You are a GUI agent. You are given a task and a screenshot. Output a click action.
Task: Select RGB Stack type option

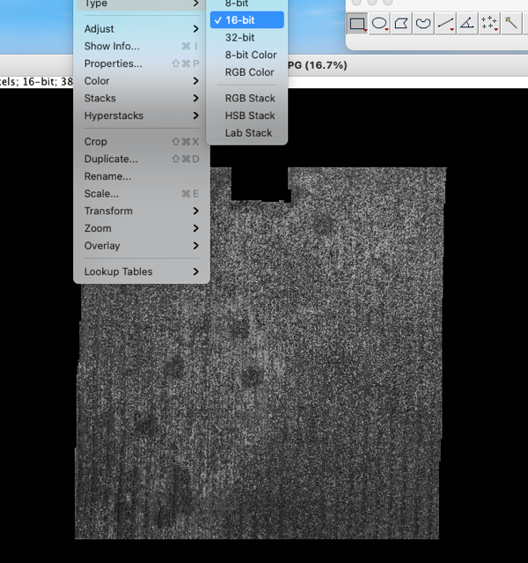coord(250,99)
